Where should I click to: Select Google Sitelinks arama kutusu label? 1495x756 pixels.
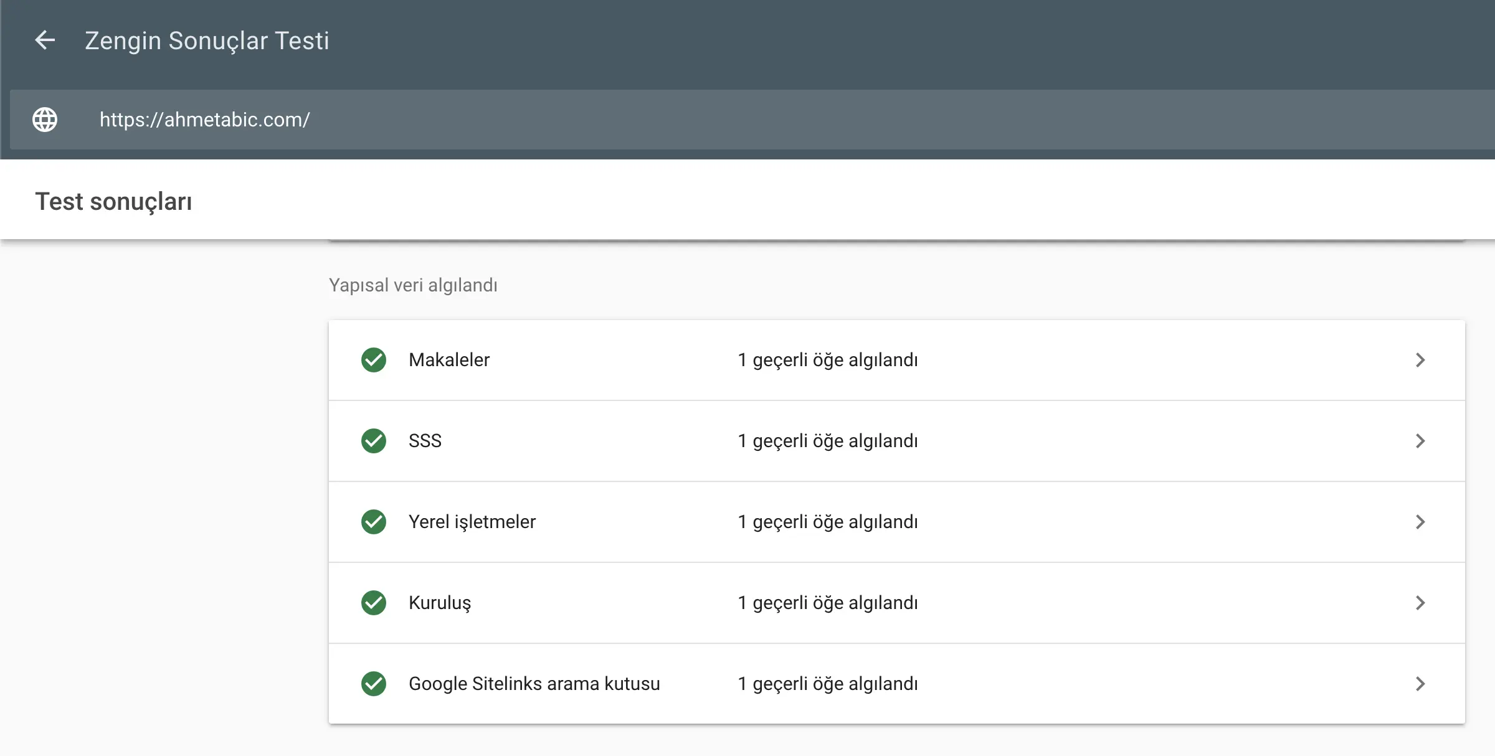534,684
